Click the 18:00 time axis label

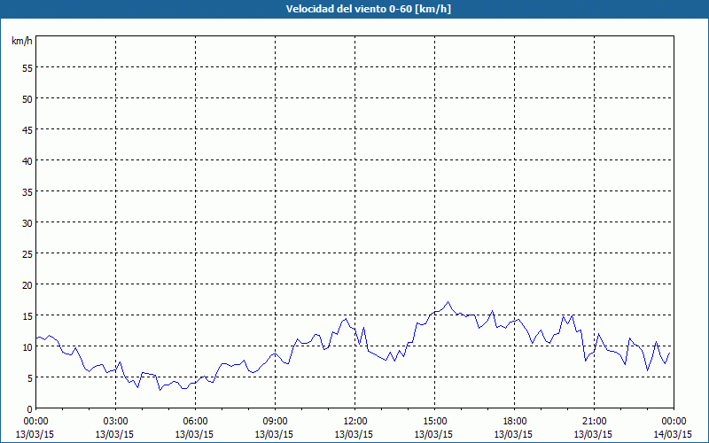pyautogui.click(x=514, y=422)
